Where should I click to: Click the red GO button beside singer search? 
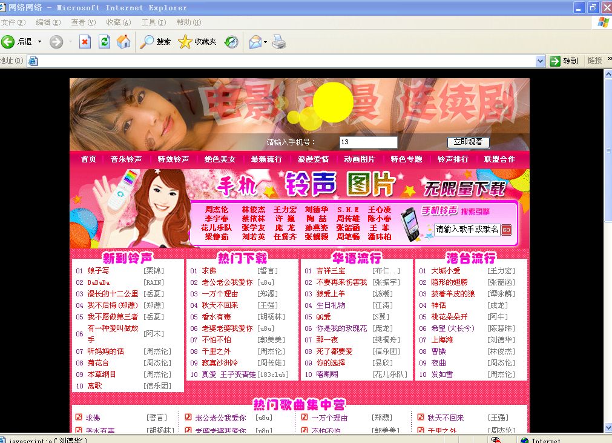(506, 230)
